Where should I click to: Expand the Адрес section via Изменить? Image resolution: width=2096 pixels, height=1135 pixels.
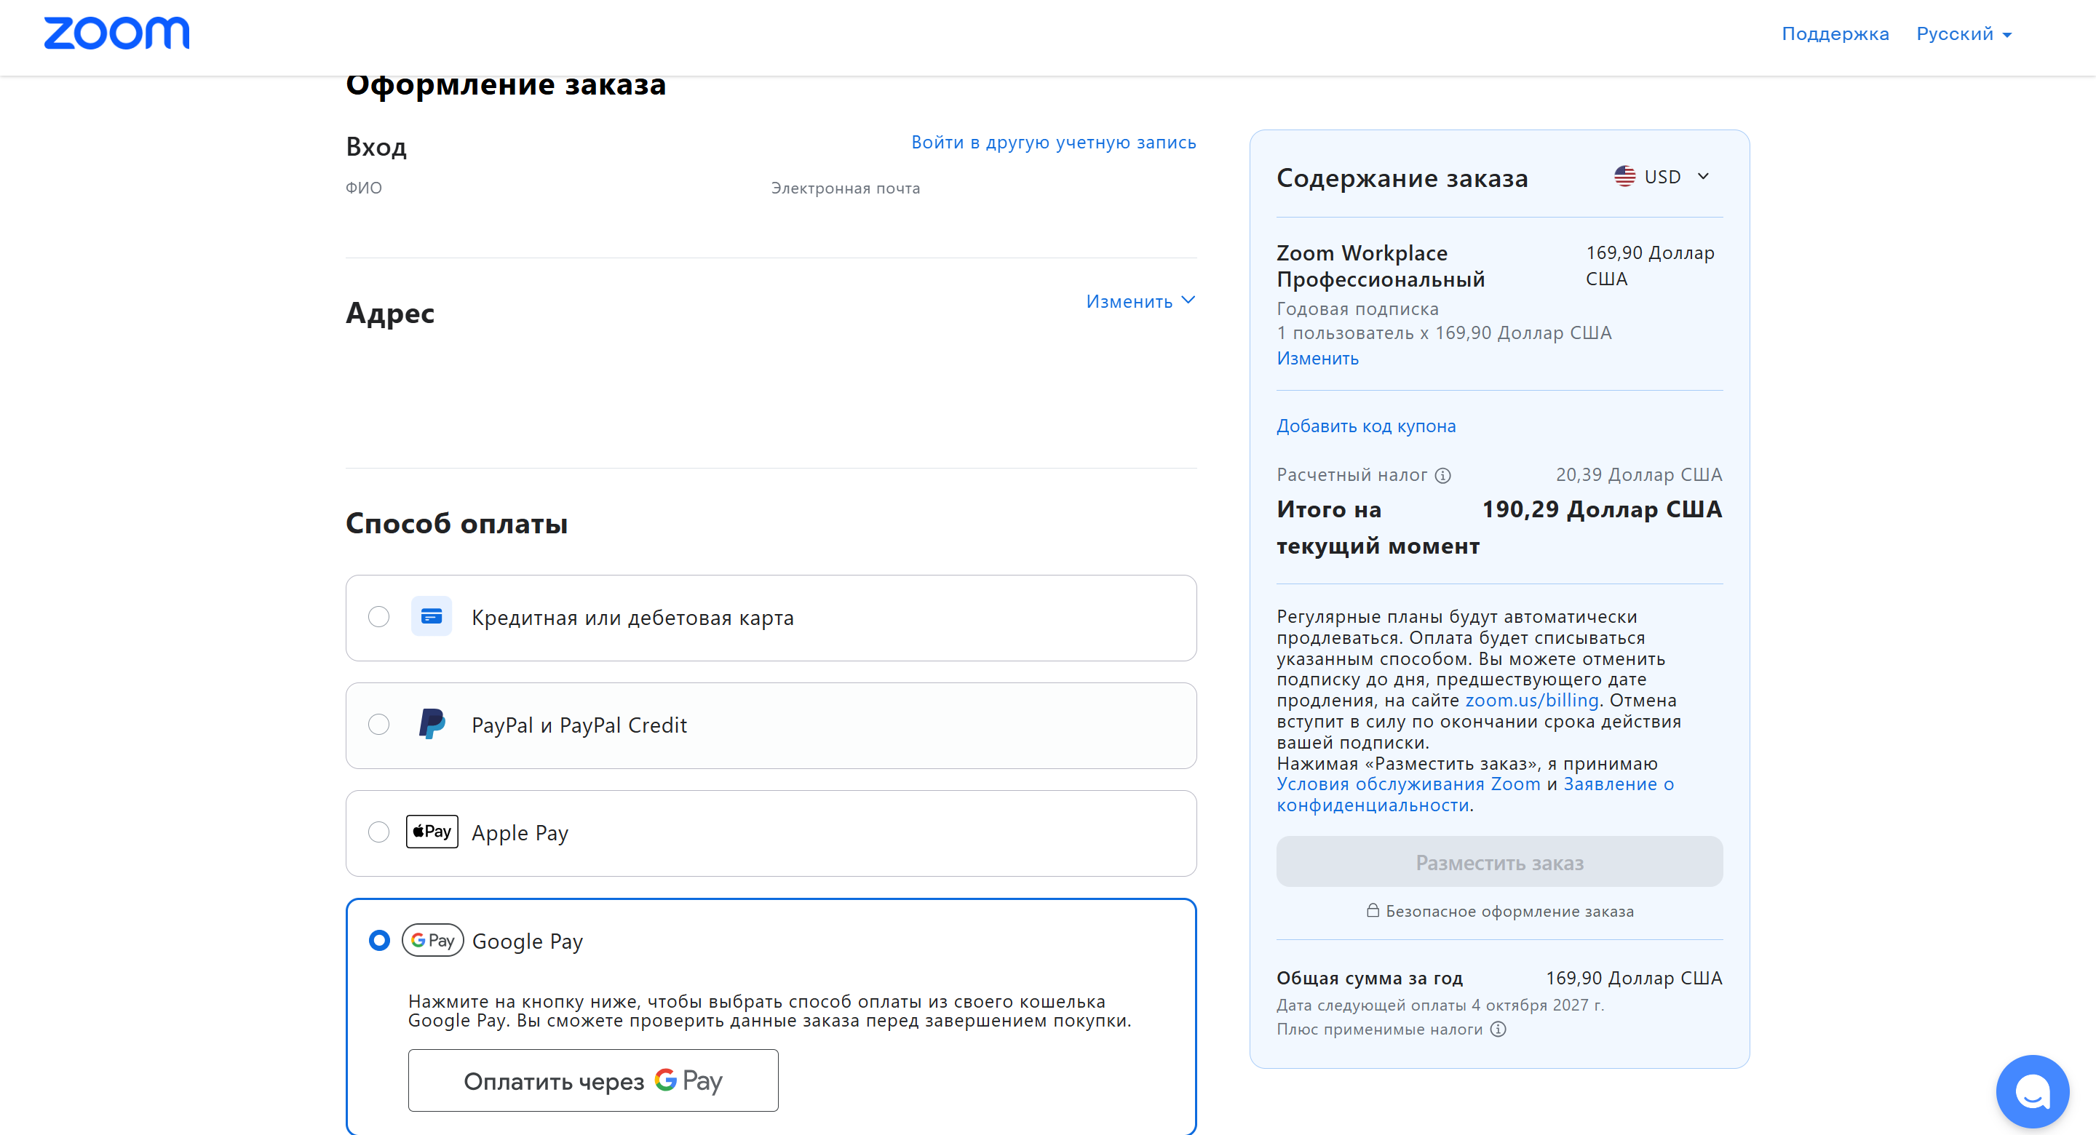point(1140,301)
